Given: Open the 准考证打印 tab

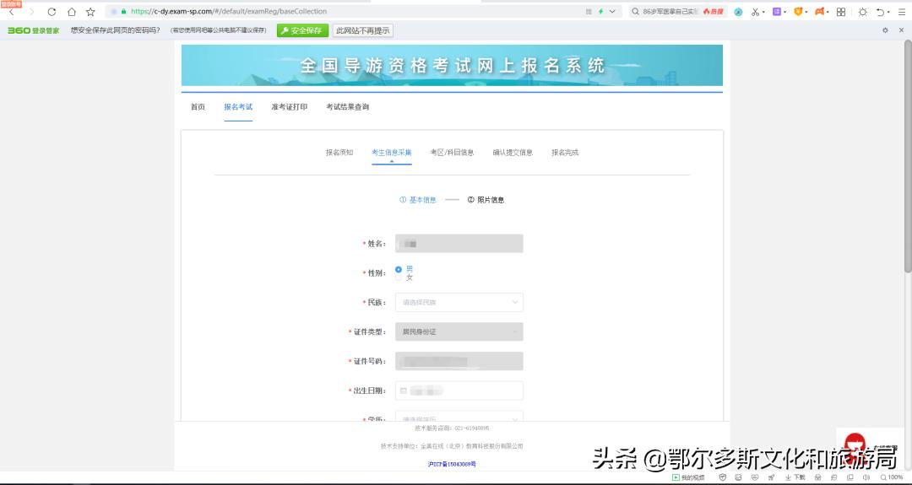Looking at the screenshot, I should [289, 107].
